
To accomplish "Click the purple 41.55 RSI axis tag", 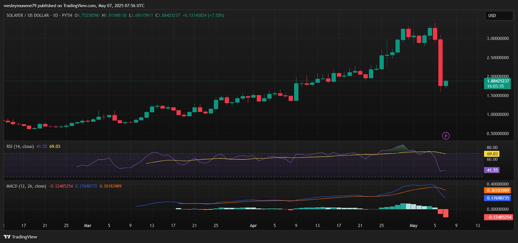I will tap(491, 170).
